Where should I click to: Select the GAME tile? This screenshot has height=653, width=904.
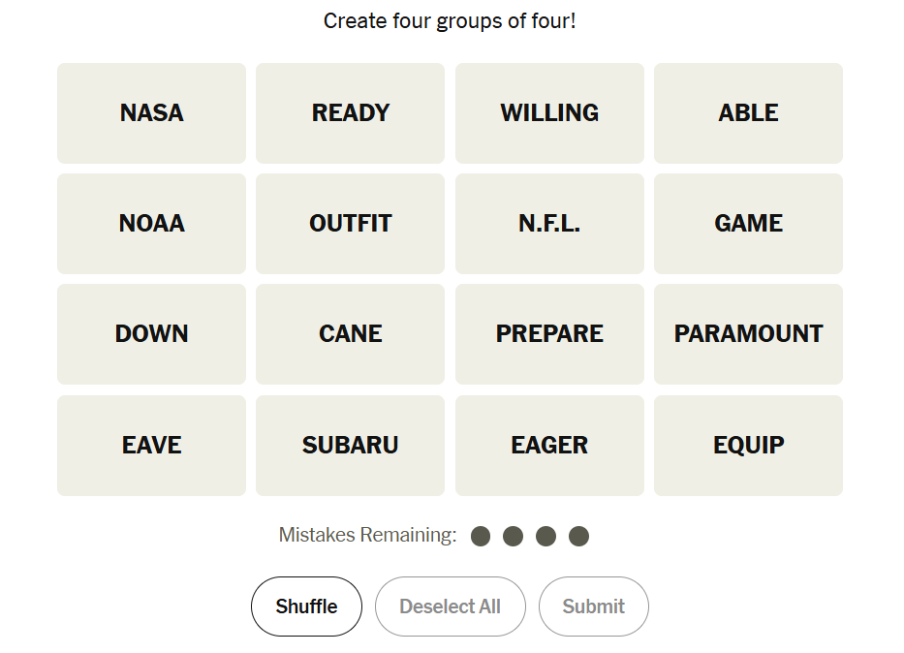coord(748,223)
